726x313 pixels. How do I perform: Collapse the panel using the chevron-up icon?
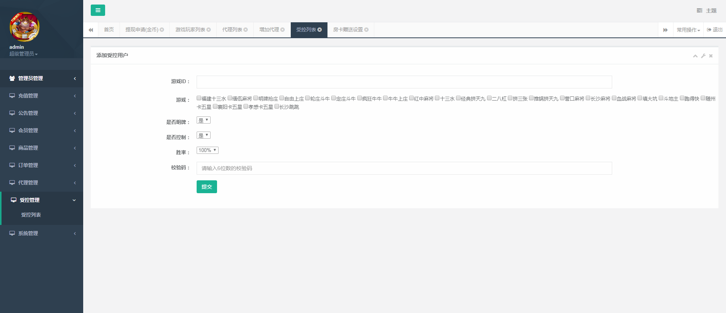coord(695,56)
